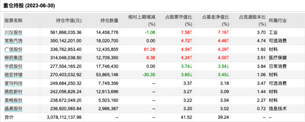Click the red 7.16 ratio value
305x122 pixels.
click(224, 32)
